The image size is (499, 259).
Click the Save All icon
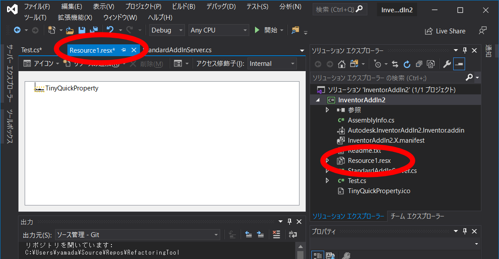(94, 30)
